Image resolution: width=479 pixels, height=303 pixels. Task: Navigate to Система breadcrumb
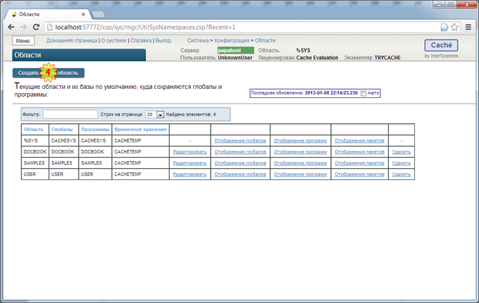point(198,40)
